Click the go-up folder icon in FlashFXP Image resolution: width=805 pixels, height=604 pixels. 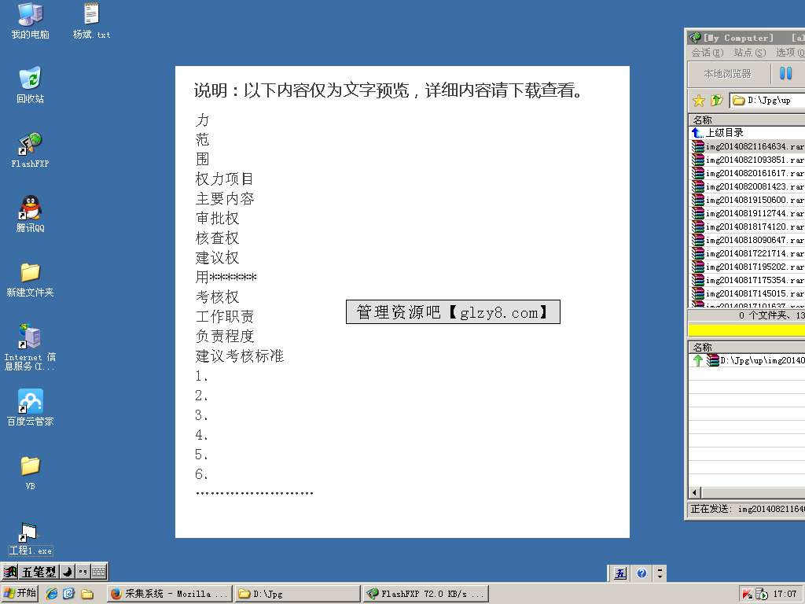pos(717,101)
